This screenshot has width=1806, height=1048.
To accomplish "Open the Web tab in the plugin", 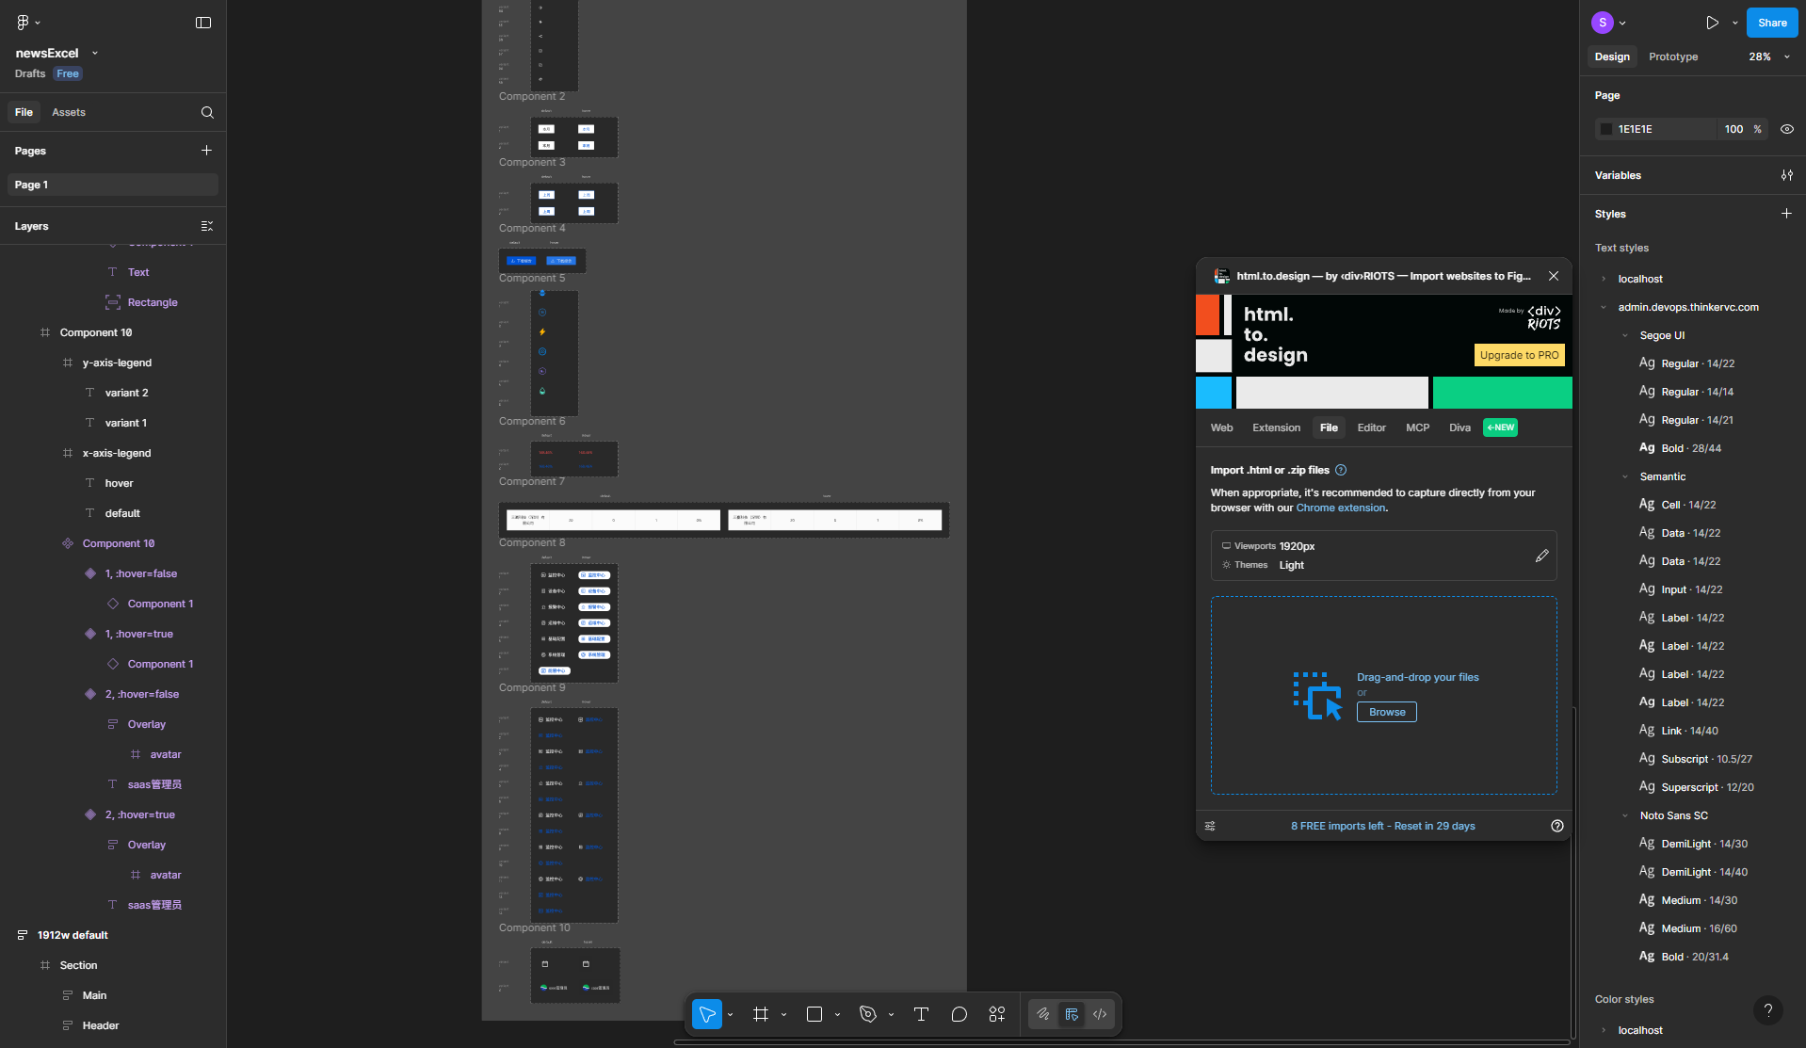I will click(x=1221, y=427).
